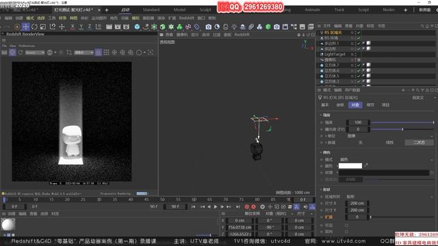
Task: Open the unit dropdown in attributes
Action: pyautogui.click(x=390, y=136)
